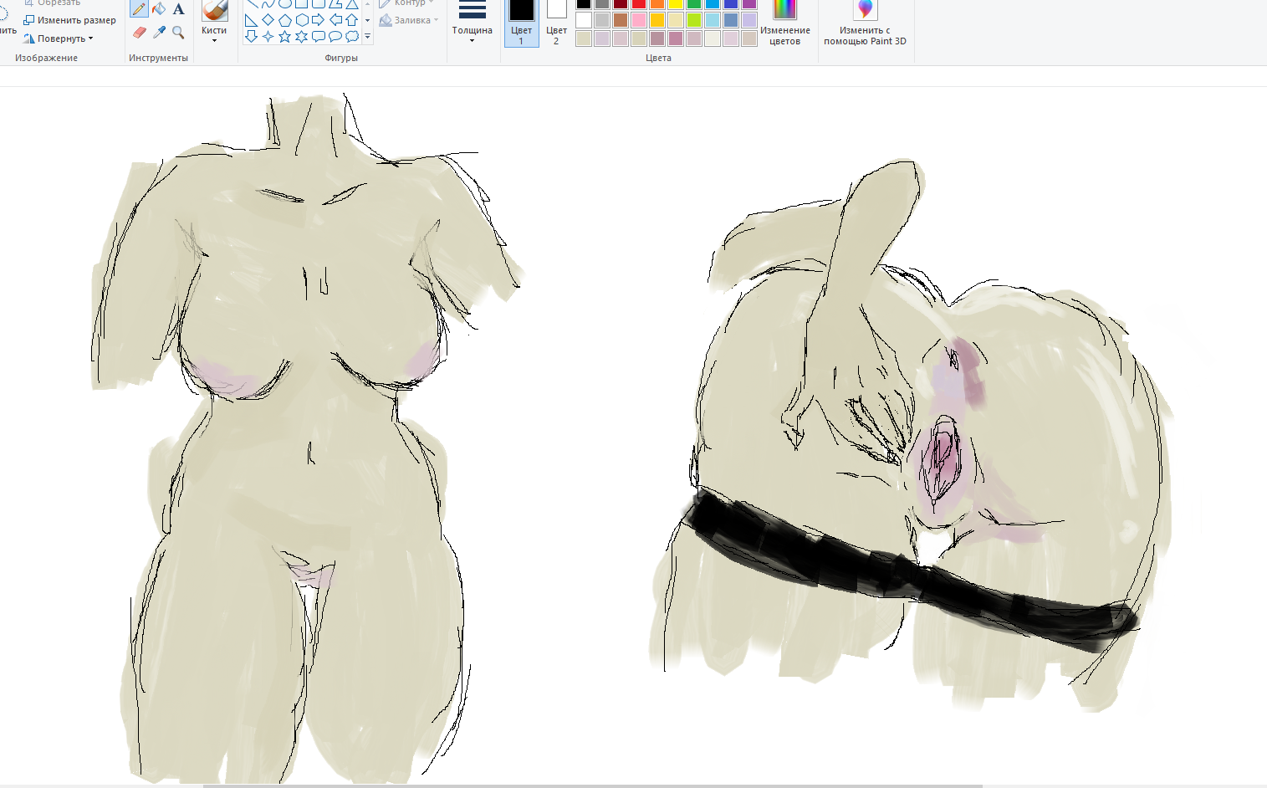Image resolution: width=1267 pixels, height=788 pixels.
Task: Click the Инструменты group label
Action: coord(158,58)
